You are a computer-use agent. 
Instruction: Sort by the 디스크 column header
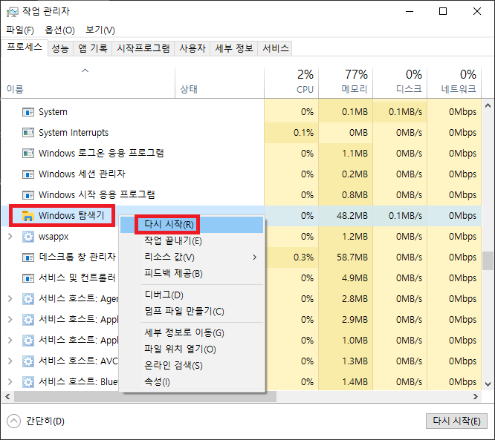[x=400, y=82]
